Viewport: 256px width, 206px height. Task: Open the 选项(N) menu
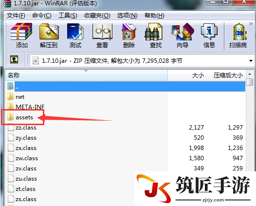pos(127,16)
